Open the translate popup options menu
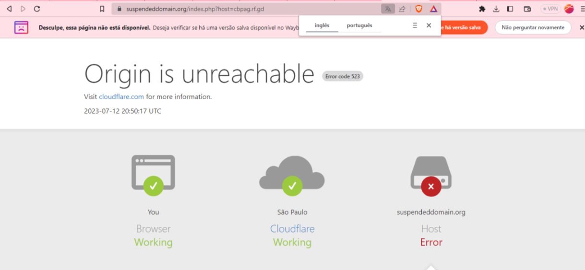585x270 pixels. tap(415, 25)
